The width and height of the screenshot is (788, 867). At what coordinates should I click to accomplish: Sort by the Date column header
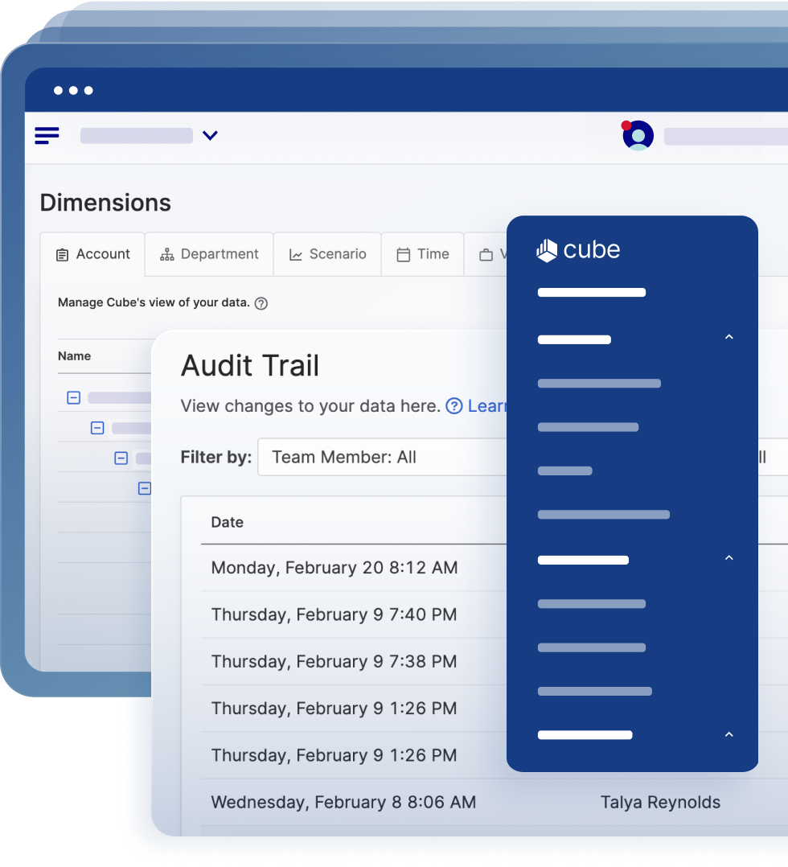227,522
